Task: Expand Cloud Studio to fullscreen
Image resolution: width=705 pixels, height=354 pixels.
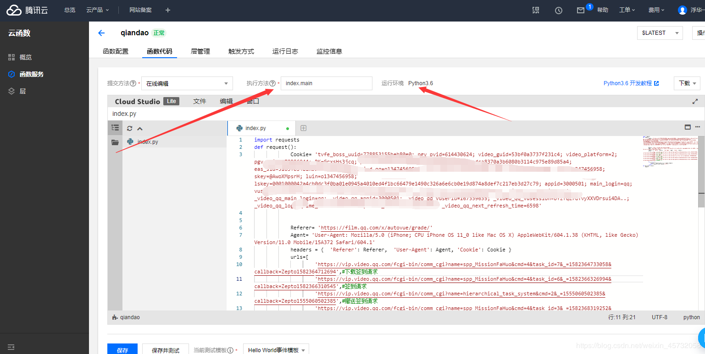Action: 695,102
